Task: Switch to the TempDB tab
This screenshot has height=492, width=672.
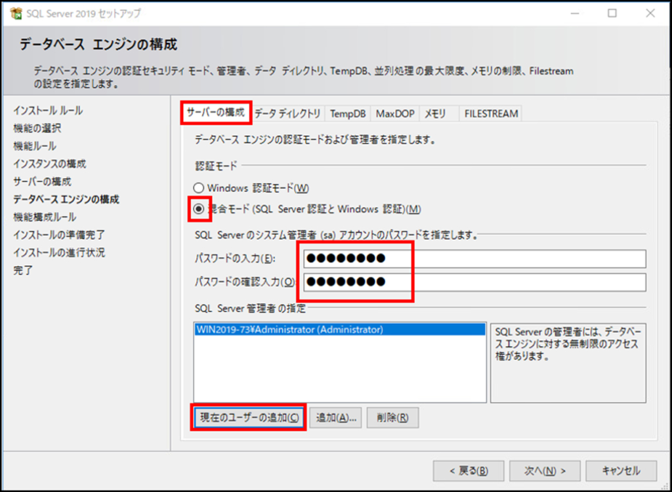Action: pyautogui.click(x=348, y=114)
